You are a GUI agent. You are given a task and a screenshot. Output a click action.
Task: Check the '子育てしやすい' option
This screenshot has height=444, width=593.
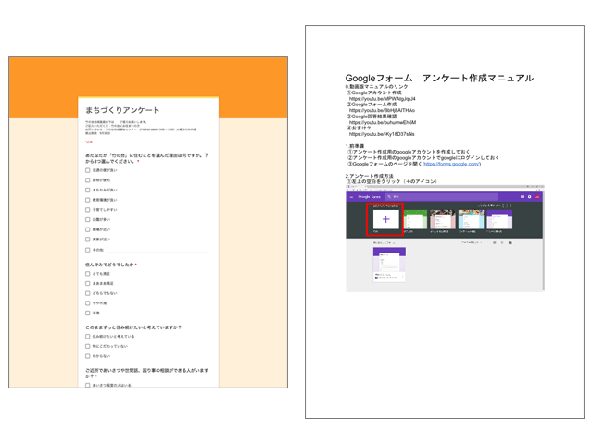(x=88, y=210)
